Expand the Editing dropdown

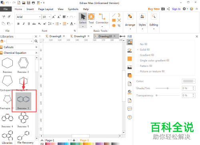click(154, 29)
